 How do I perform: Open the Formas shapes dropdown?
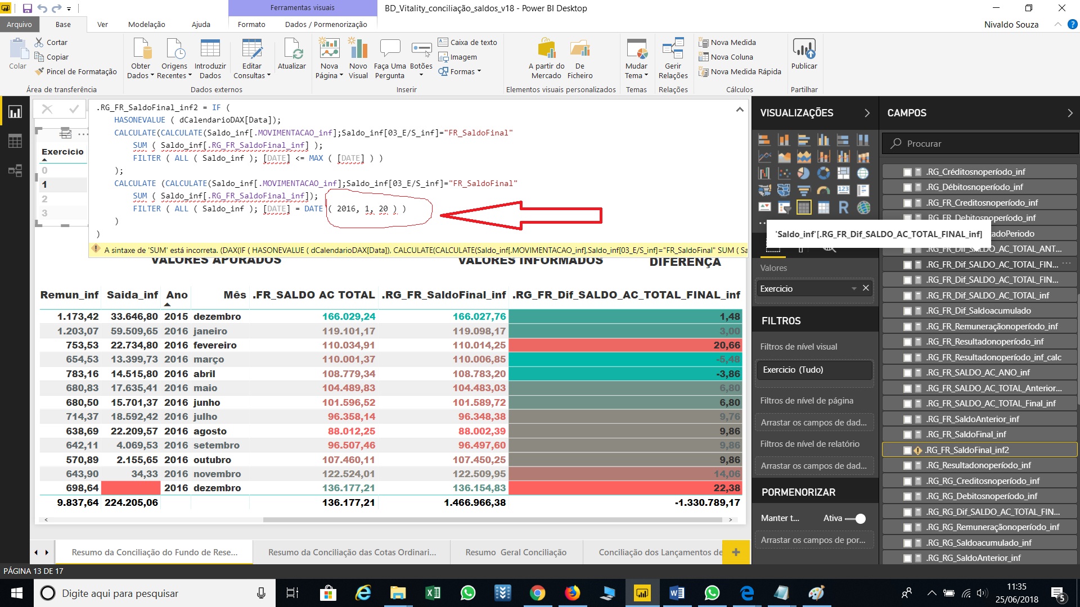tap(460, 72)
